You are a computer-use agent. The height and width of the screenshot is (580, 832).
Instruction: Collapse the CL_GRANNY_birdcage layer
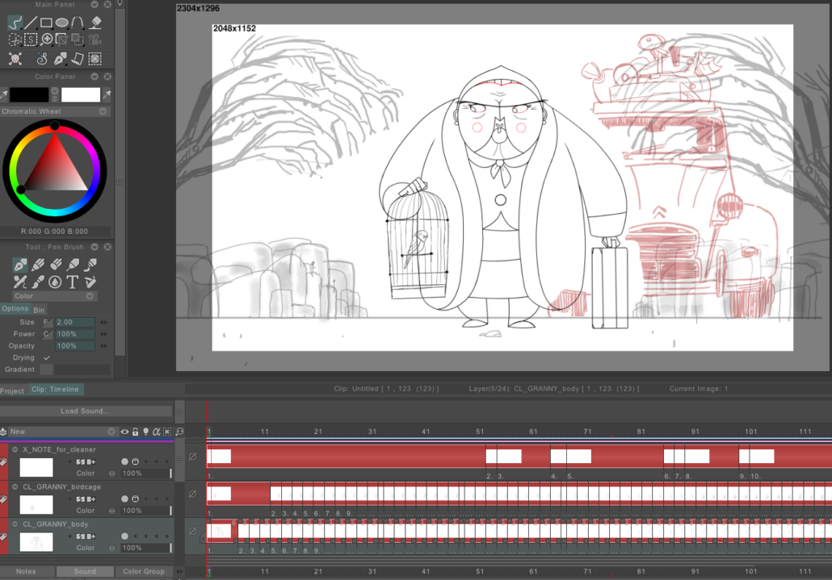(x=15, y=486)
